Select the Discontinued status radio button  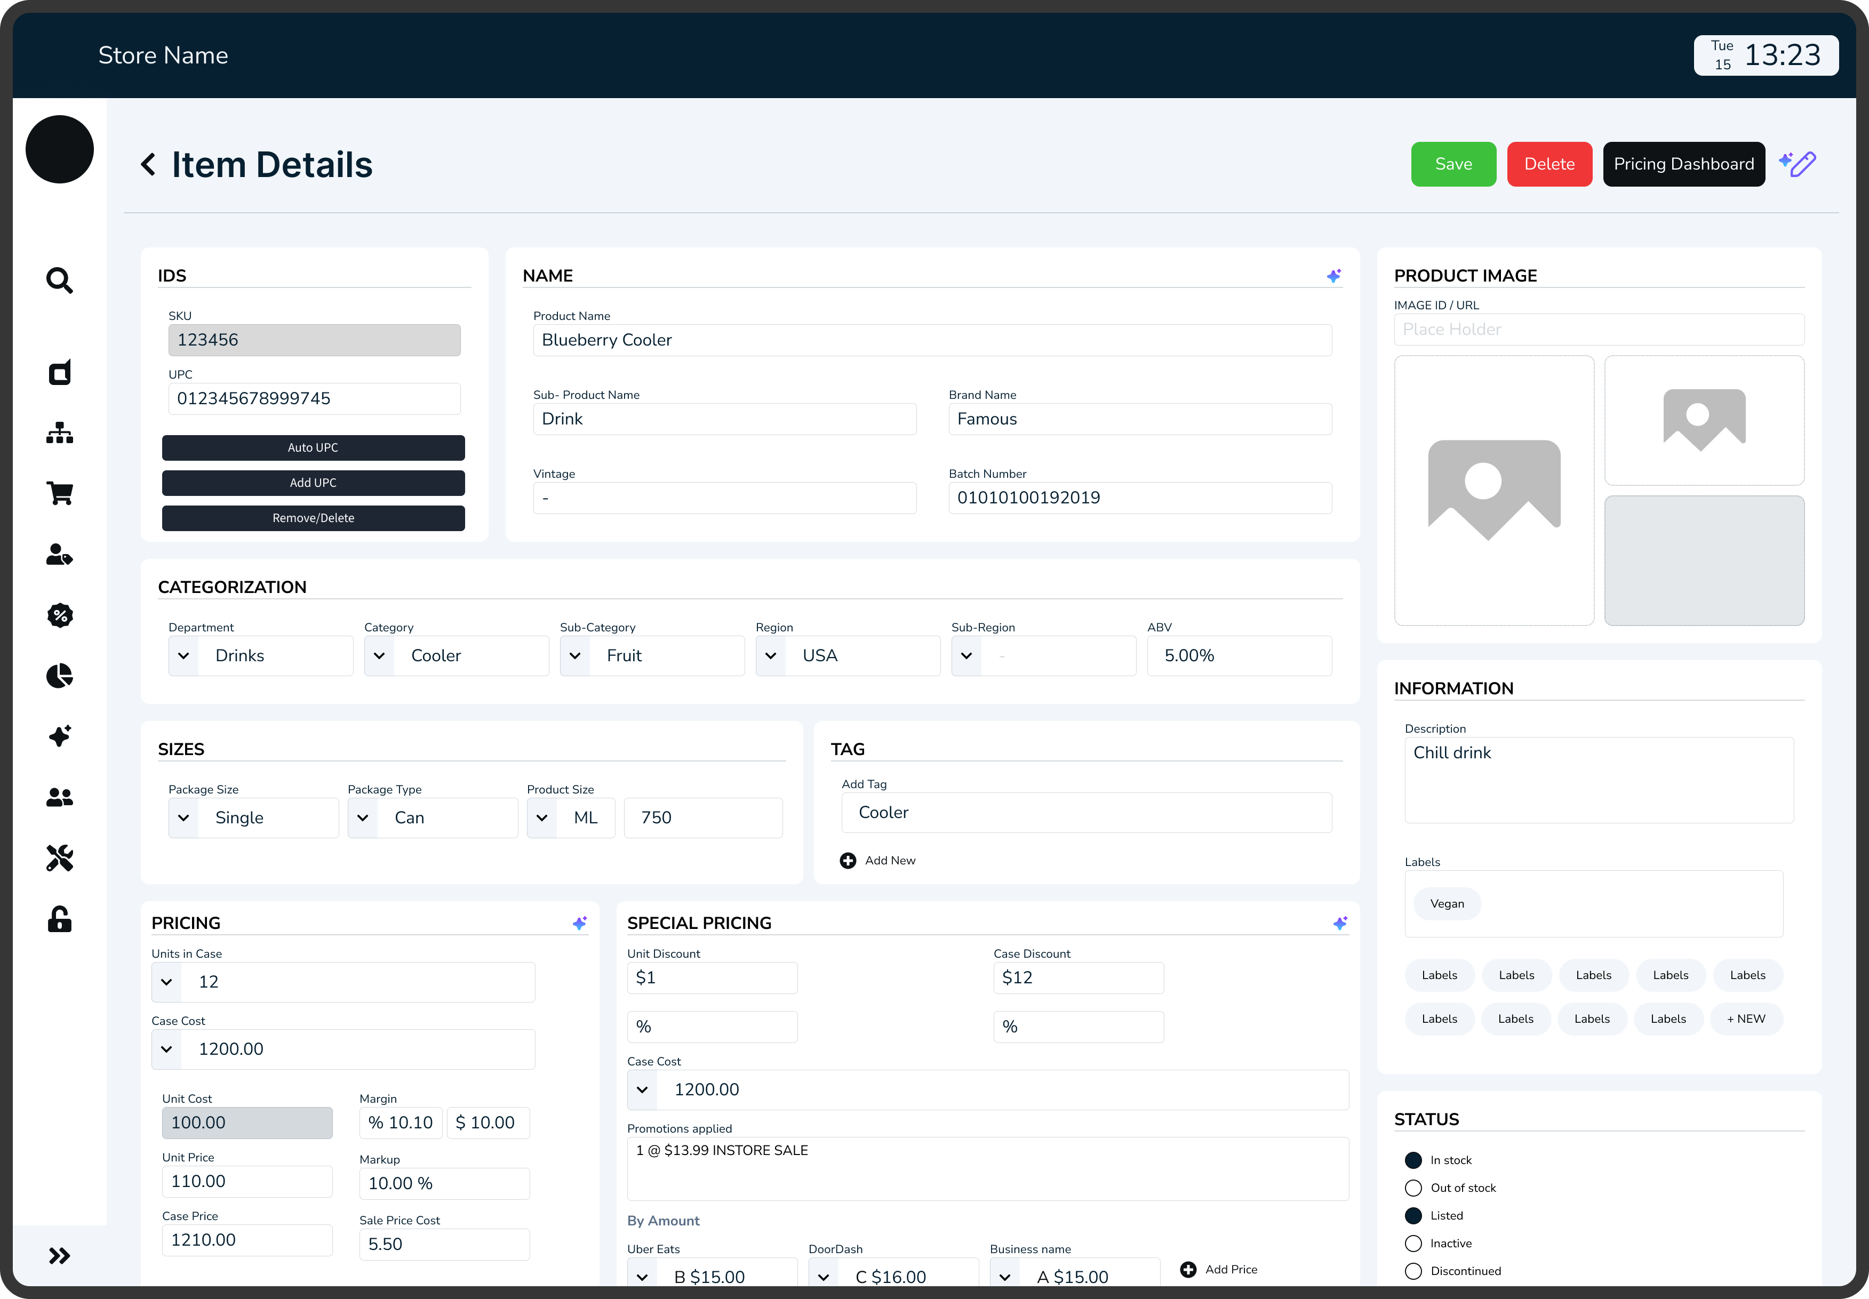(x=1413, y=1271)
